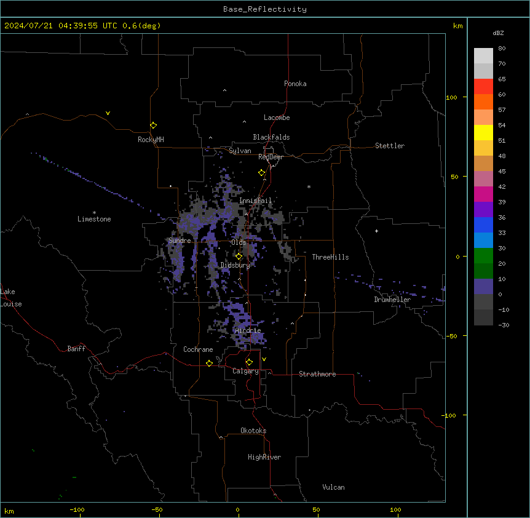This screenshot has width=530, height=518.
Task: Click the green 30 to 20 dBZ swatch
Action: click(x=483, y=256)
